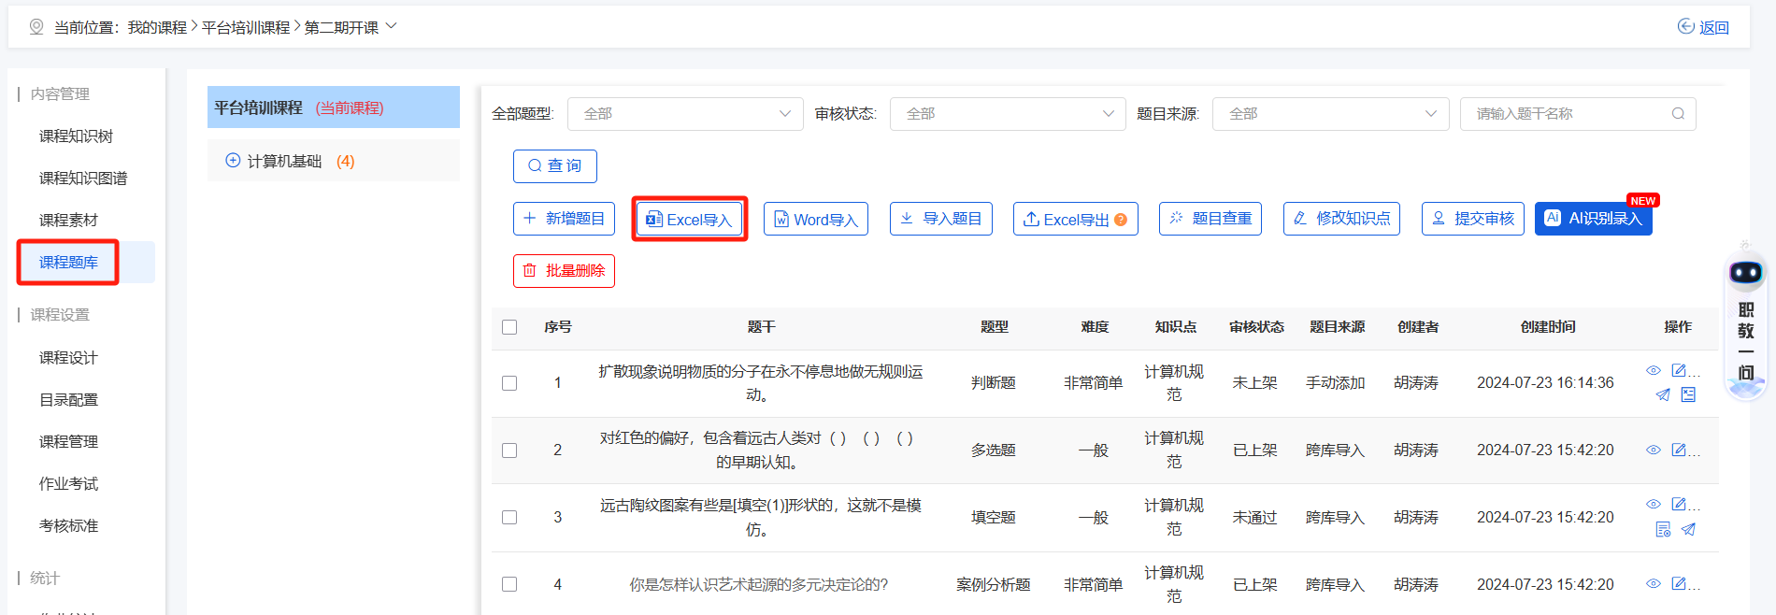The image size is (1776, 615).
Task: Click the location pin icon by 当前位置
Action: point(36,27)
